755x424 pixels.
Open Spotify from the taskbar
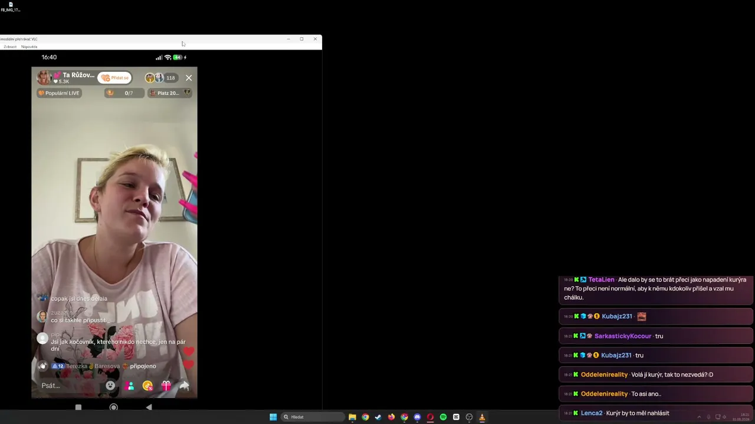(443, 417)
